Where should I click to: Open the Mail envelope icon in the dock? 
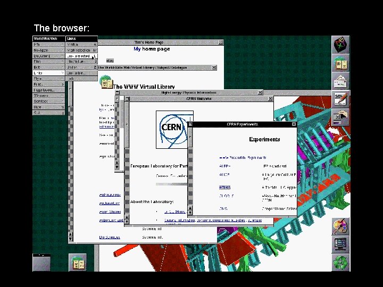coord(340,81)
